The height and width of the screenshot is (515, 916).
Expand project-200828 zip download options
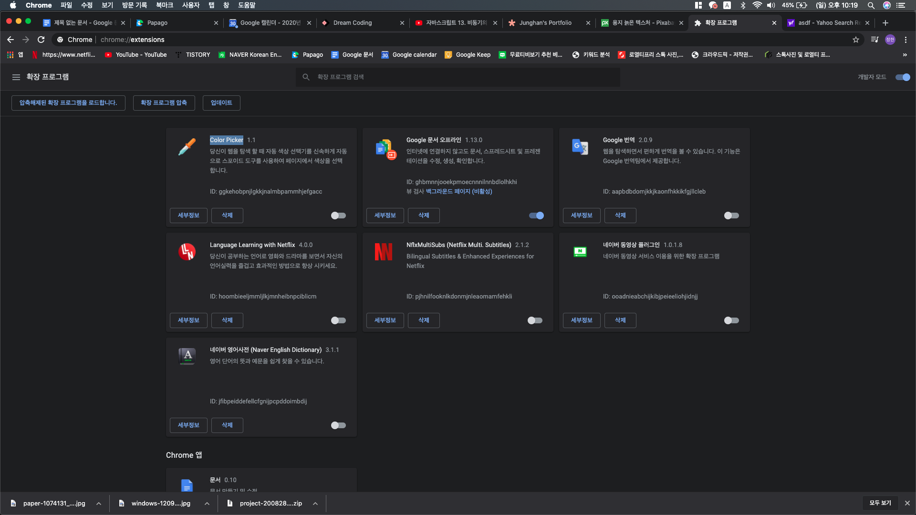[x=315, y=504]
